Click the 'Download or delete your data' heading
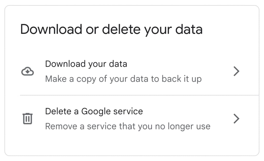 tap(111, 29)
